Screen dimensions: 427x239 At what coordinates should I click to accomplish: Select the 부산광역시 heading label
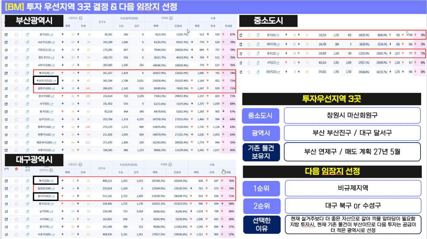pyautogui.click(x=34, y=20)
